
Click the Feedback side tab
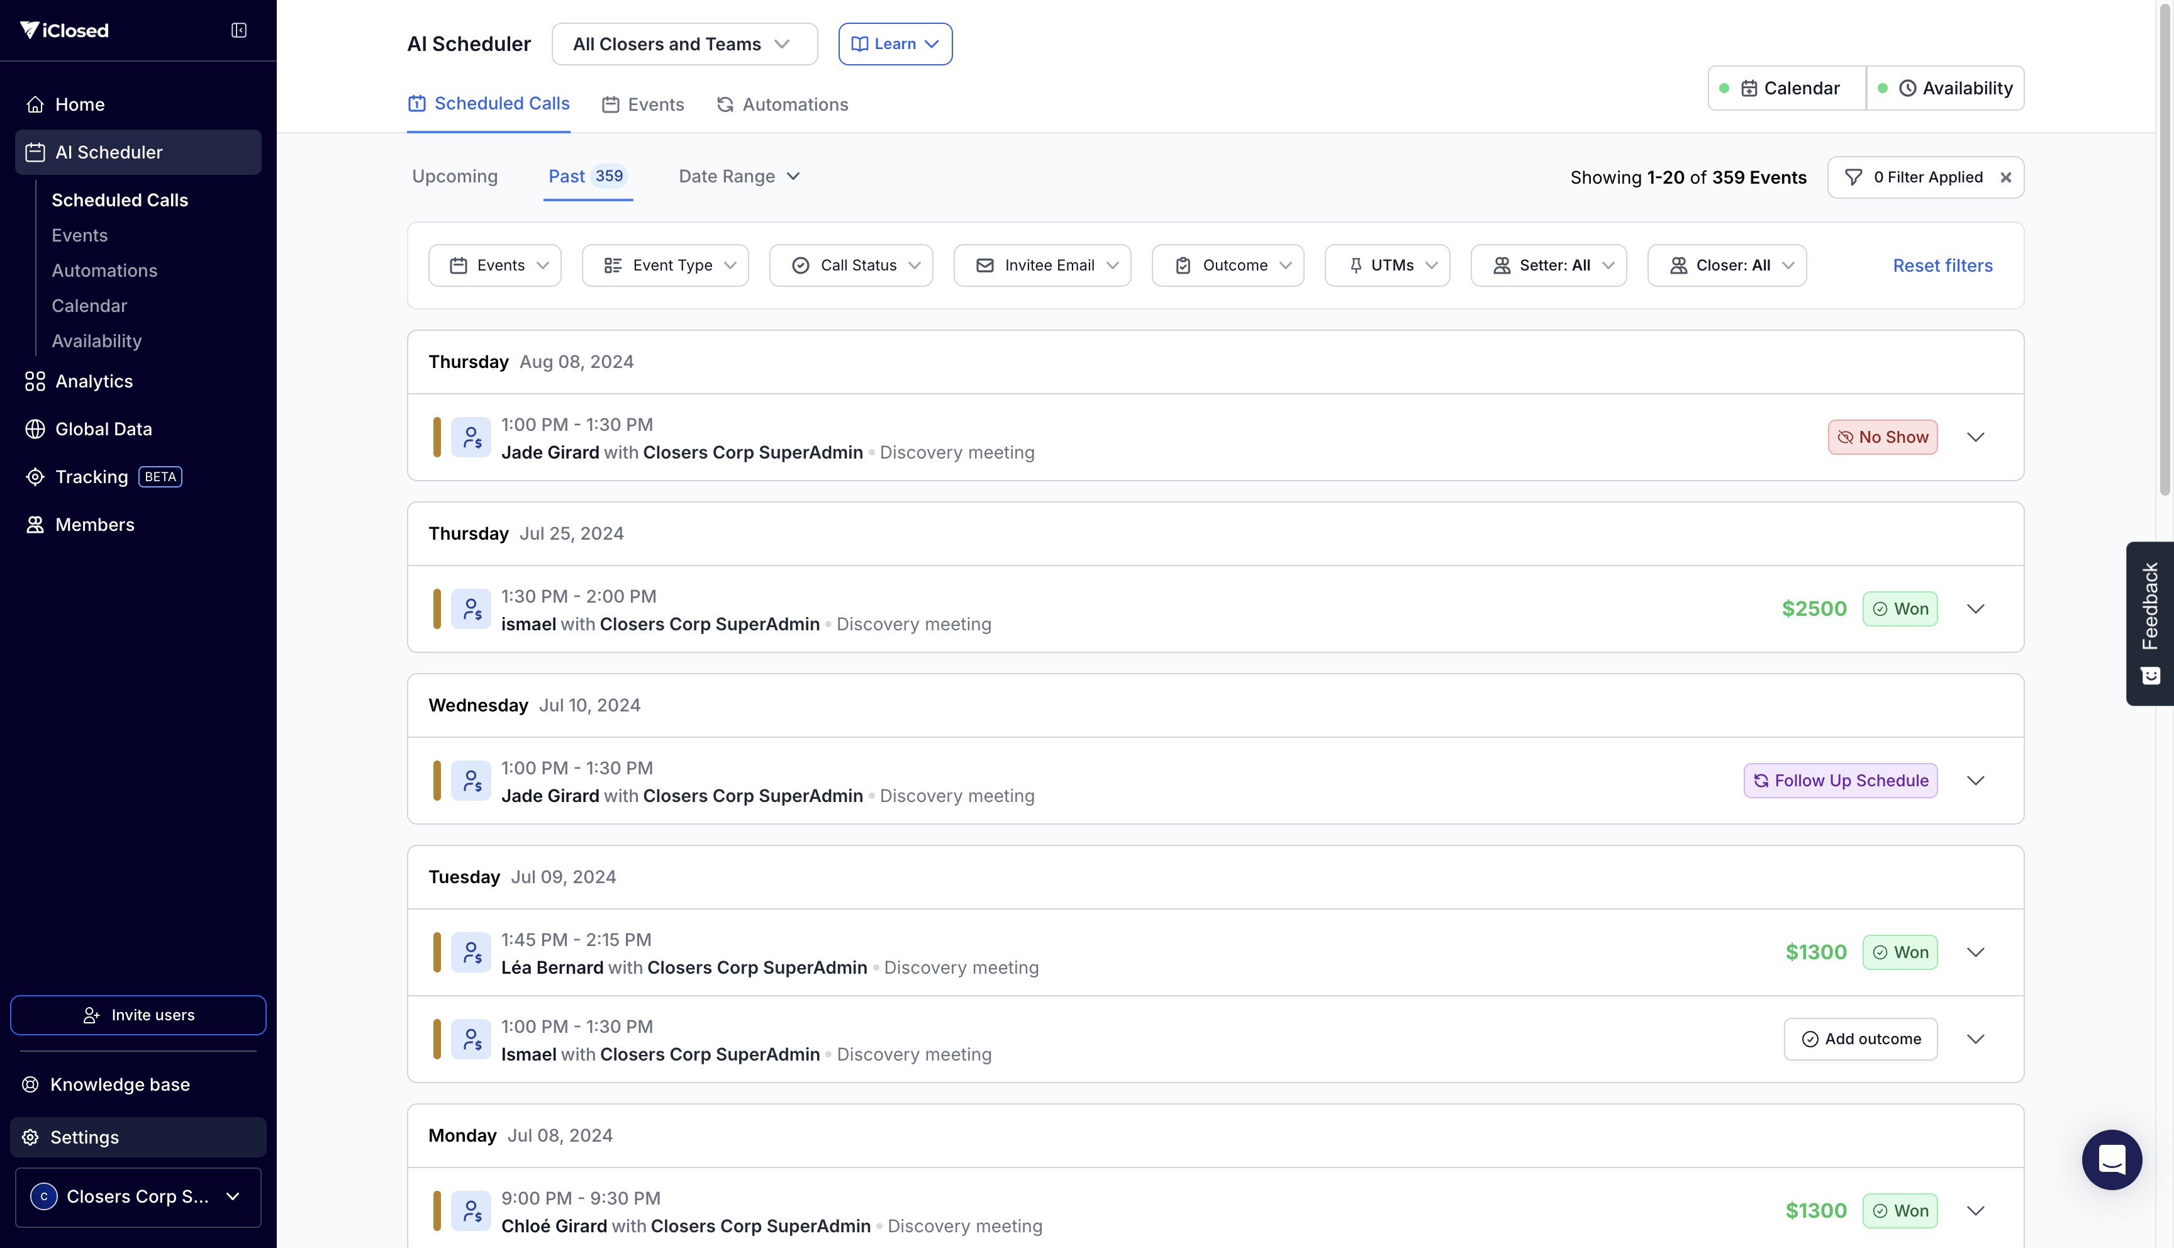click(2149, 623)
